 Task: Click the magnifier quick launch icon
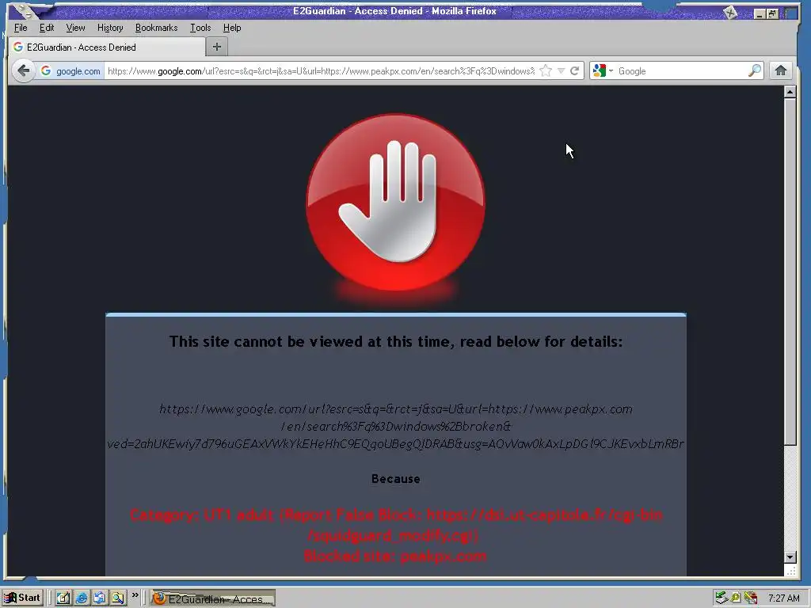tap(118, 598)
